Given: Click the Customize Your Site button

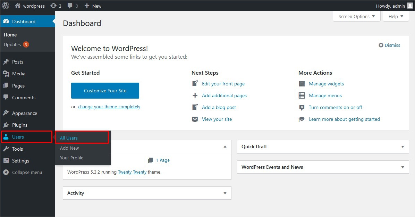Looking at the screenshot, I should (105, 91).
